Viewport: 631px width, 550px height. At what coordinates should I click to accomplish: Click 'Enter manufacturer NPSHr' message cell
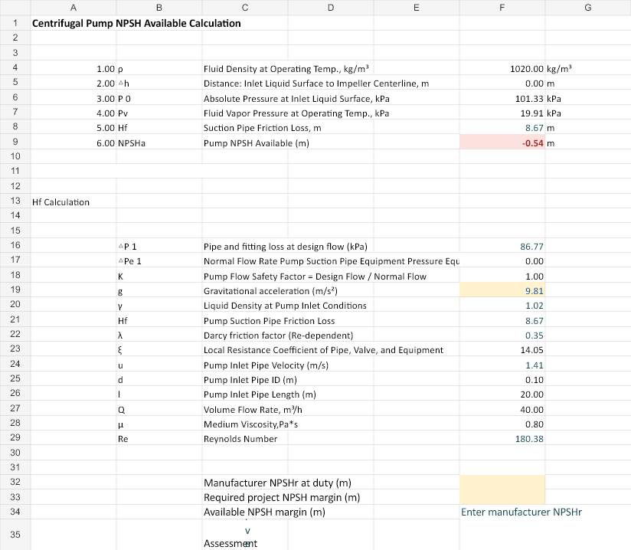coord(521,512)
